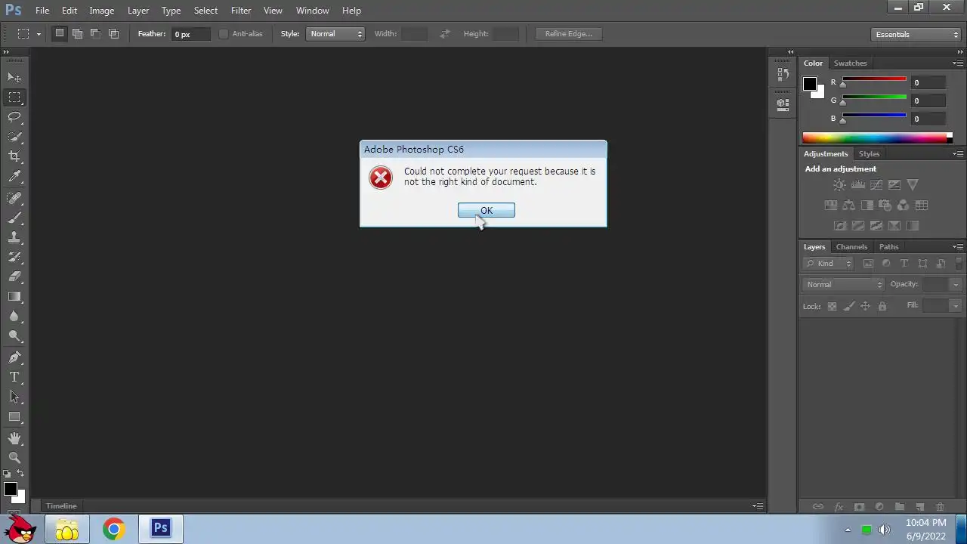The image size is (967, 544).
Task: Choose Subtract from selection mode
Action: [95, 34]
